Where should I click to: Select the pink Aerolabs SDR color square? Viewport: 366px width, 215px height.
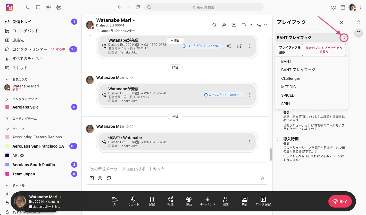pos(7,107)
